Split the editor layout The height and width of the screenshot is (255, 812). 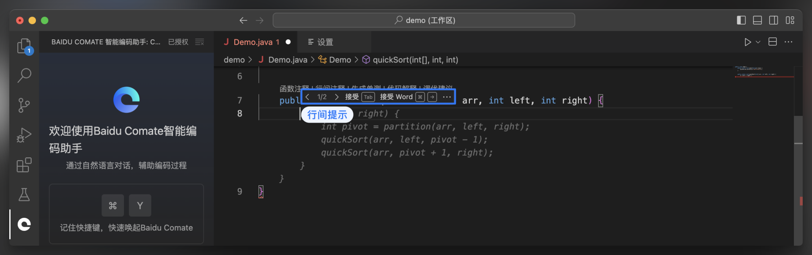[773, 42]
